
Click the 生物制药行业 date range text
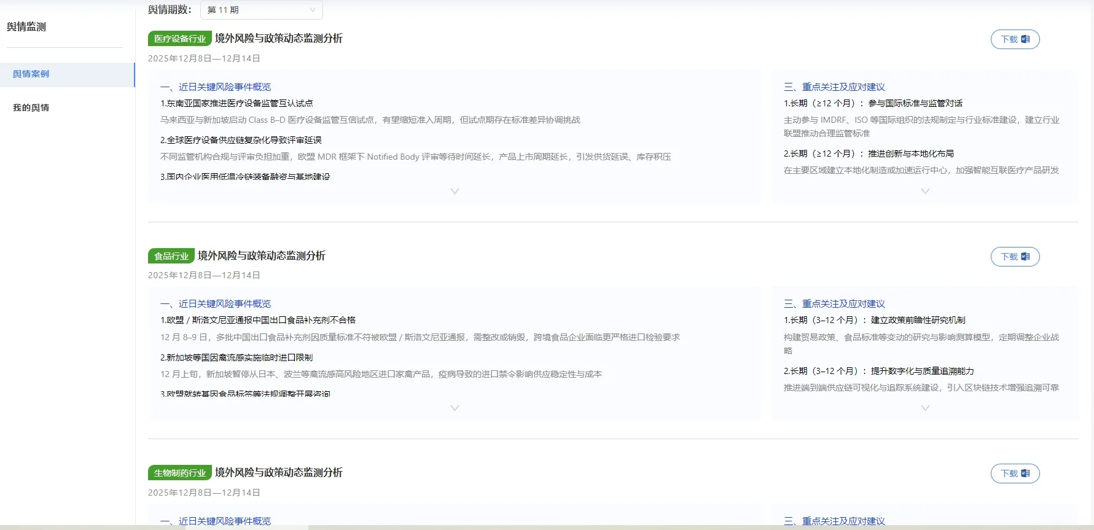click(204, 493)
